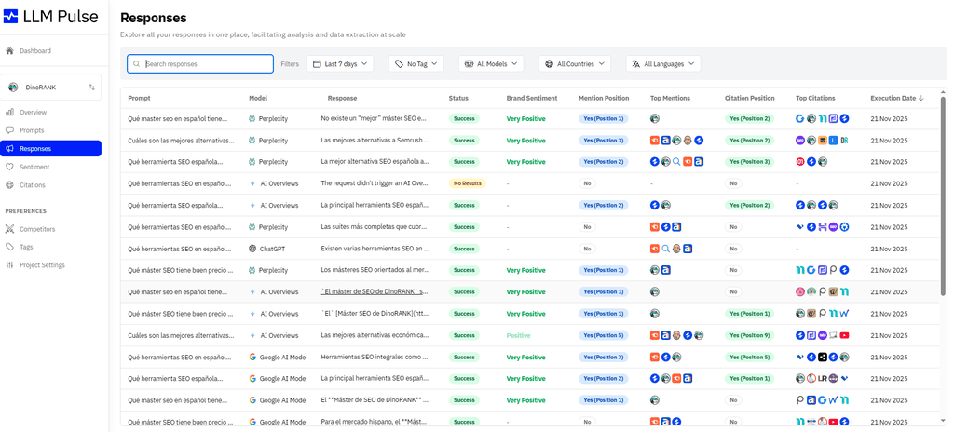Open the underlined 'El máster de SEO de DinoRANK' response
This screenshot has height=432, width=954.
(x=374, y=292)
